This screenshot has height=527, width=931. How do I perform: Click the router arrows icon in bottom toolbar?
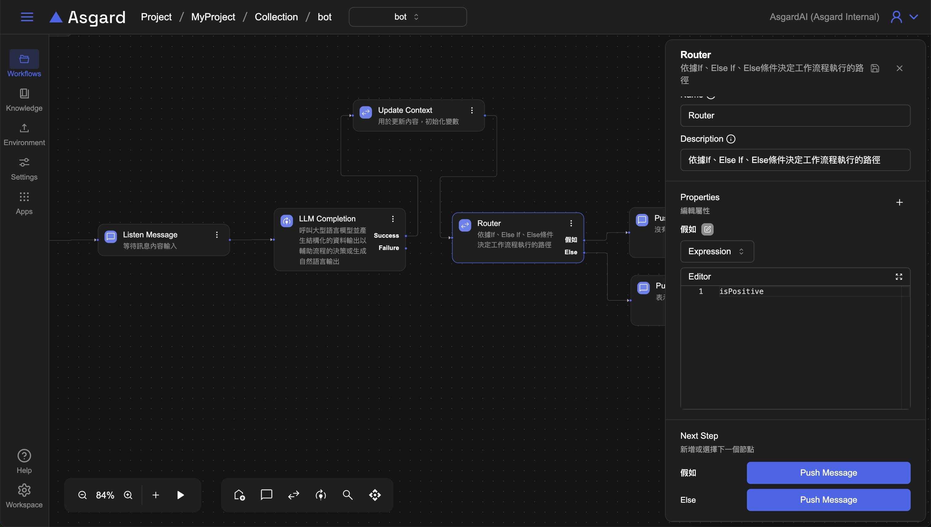(293, 495)
